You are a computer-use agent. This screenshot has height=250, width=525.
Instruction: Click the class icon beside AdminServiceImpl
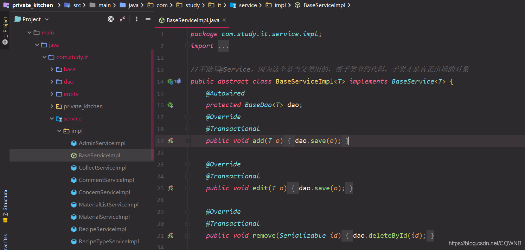[x=74, y=143]
